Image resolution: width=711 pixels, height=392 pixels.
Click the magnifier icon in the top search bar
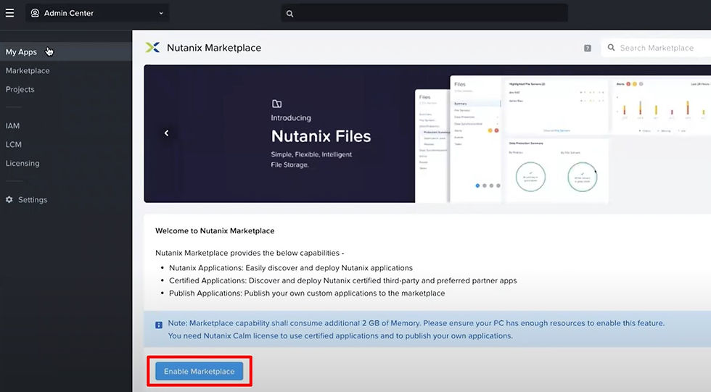click(289, 14)
